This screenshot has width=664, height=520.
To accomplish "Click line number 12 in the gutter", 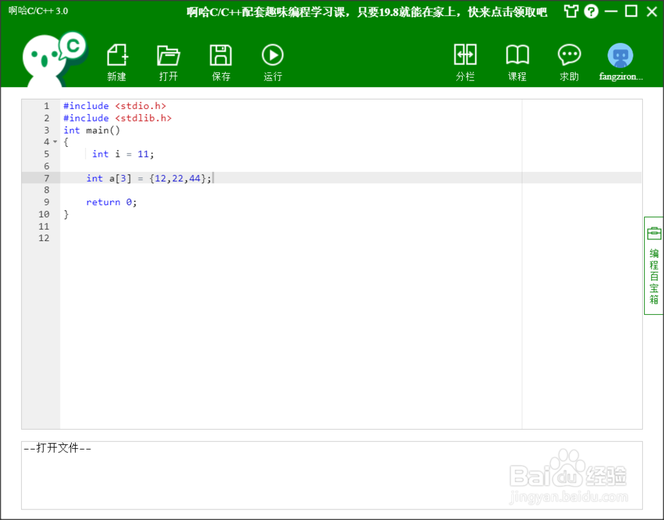I will click(44, 238).
